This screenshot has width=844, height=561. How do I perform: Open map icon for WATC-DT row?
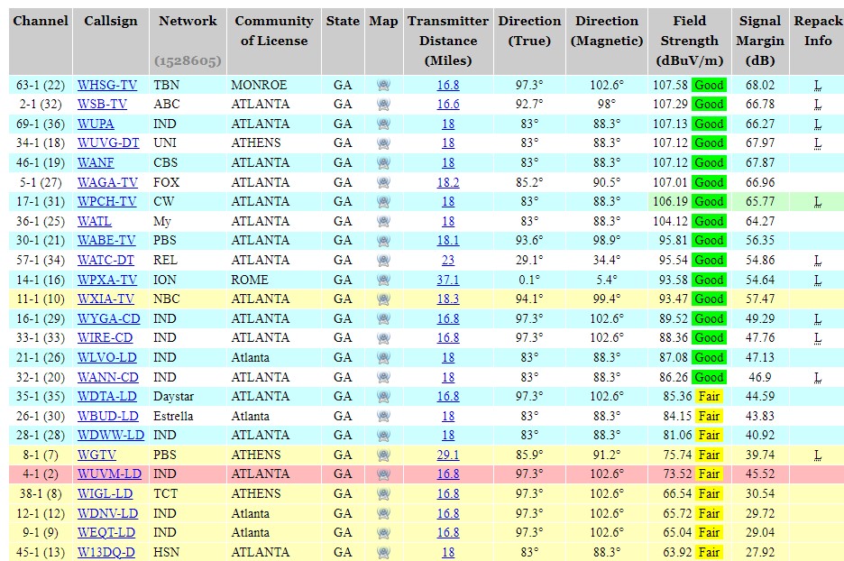383,260
